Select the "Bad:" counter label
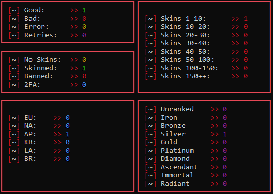 [32, 19]
